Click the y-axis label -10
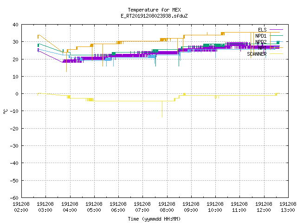 click(x=14, y=111)
